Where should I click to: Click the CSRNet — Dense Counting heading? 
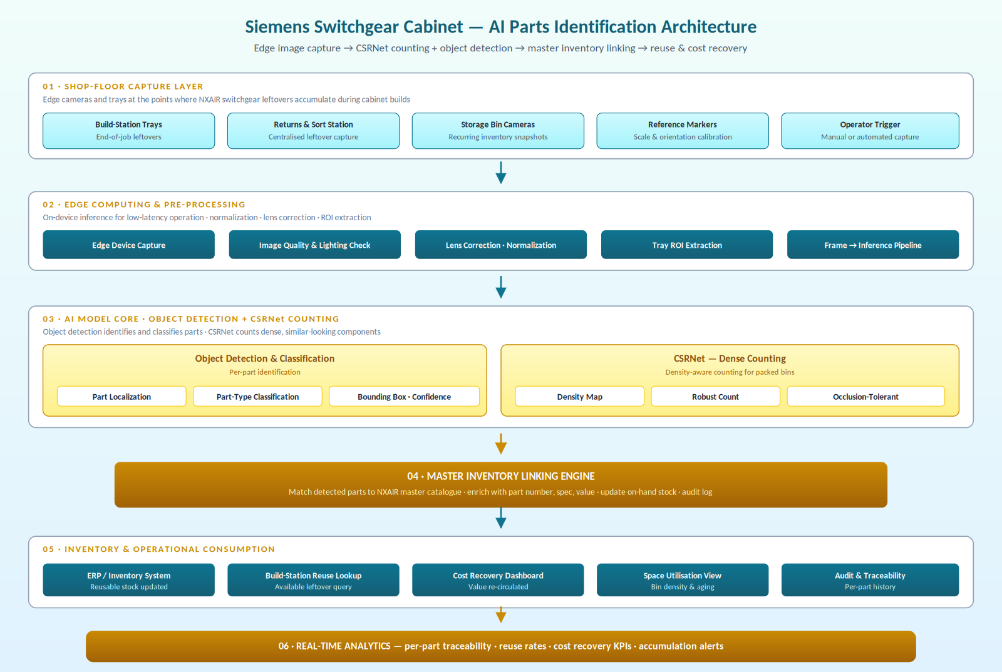pos(730,359)
